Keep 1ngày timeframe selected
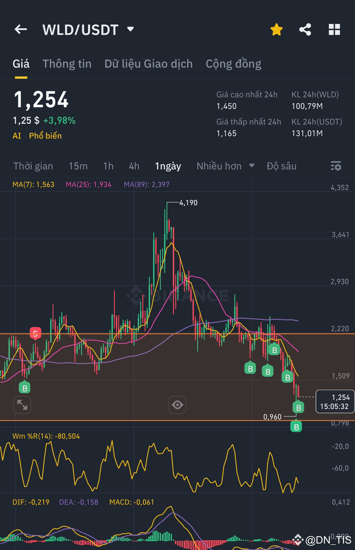Image resolution: width=355 pixels, height=550 pixels. 168,166
